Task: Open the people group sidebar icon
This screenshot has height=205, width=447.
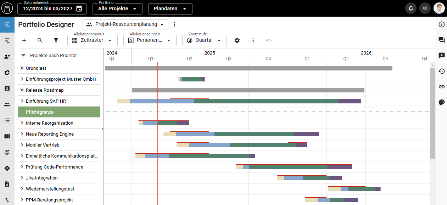Action: [7, 104]
